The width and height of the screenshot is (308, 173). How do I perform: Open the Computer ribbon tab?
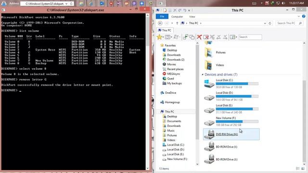[177, 17]
